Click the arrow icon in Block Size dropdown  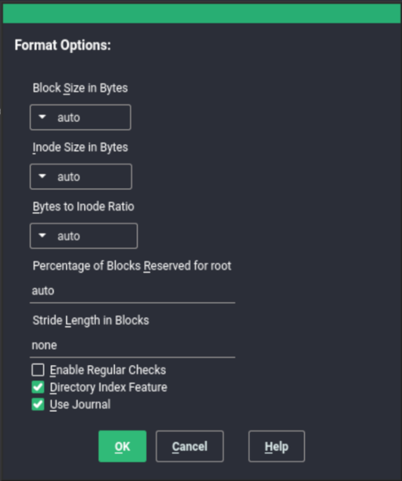coord(42,117)
